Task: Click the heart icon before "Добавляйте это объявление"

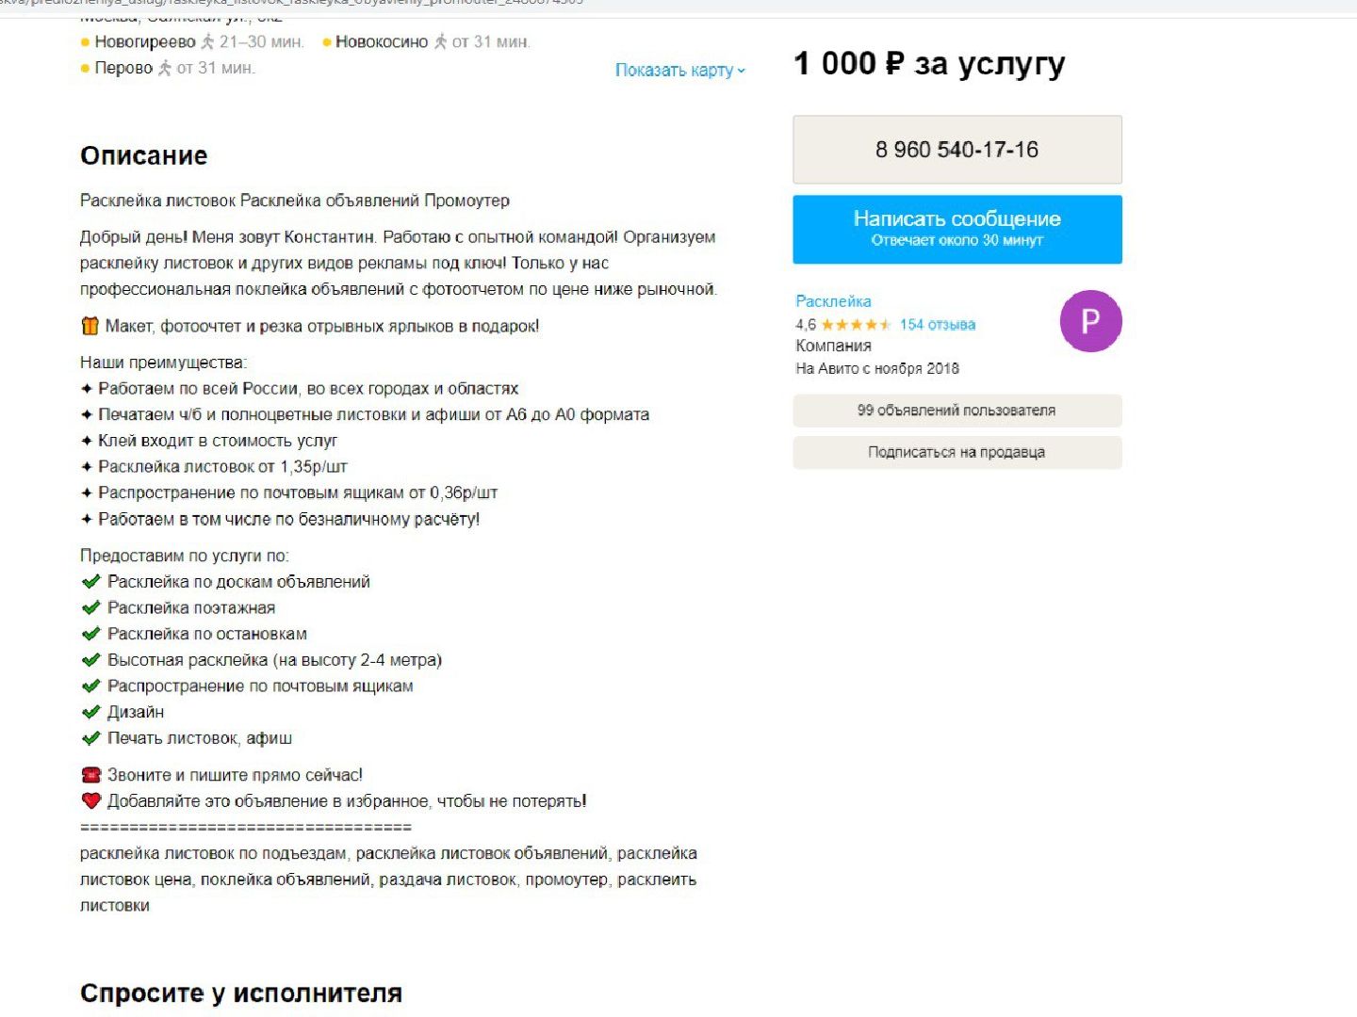Action: click(90, 801)
